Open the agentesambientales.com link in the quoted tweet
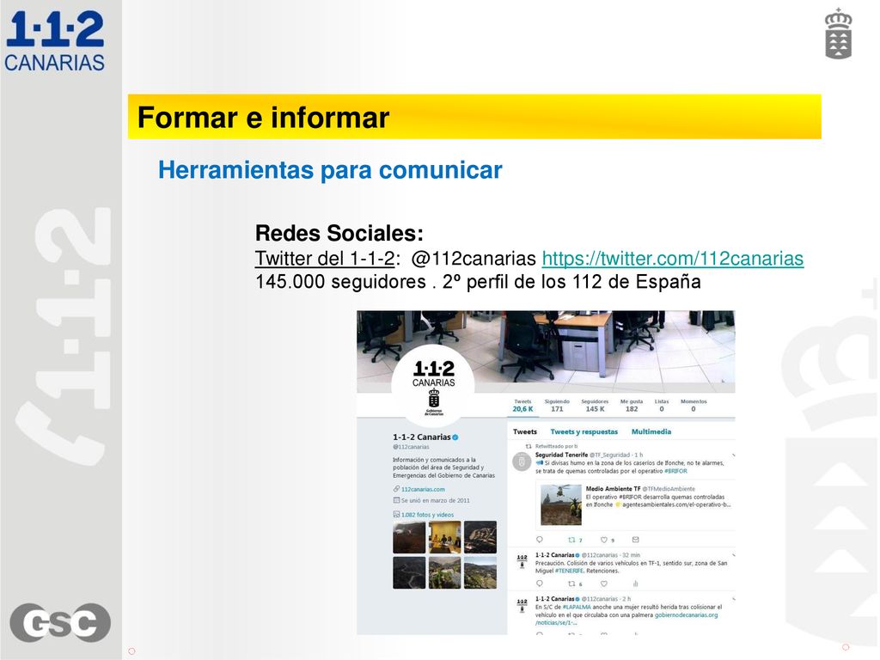Screen dimensions: 880x660 click(x=676, y=504)
